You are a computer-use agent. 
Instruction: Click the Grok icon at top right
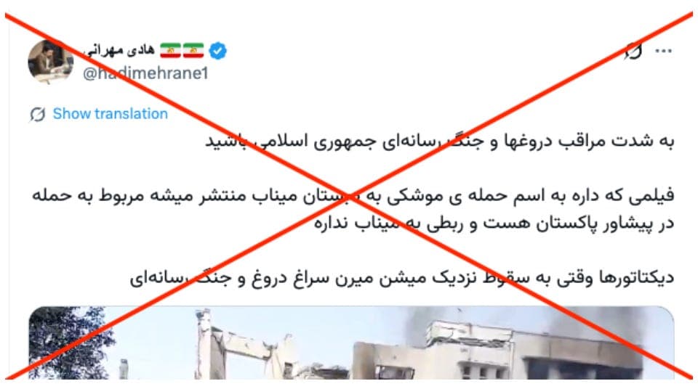[633, 51]
